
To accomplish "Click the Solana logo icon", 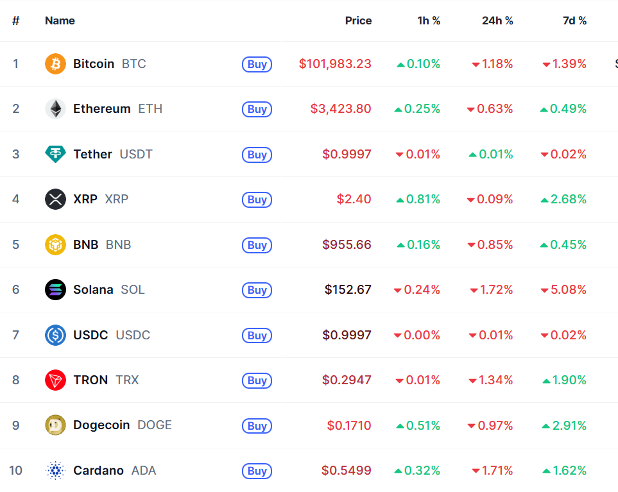I will (55, 290).
